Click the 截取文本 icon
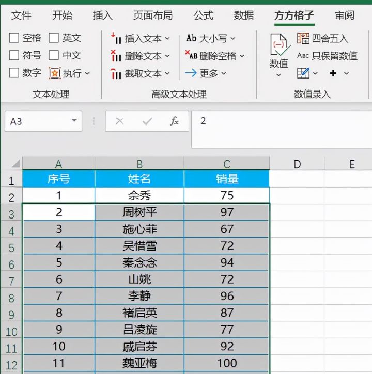The width and height of the screenshot is (372, 374). pos(116,73)
